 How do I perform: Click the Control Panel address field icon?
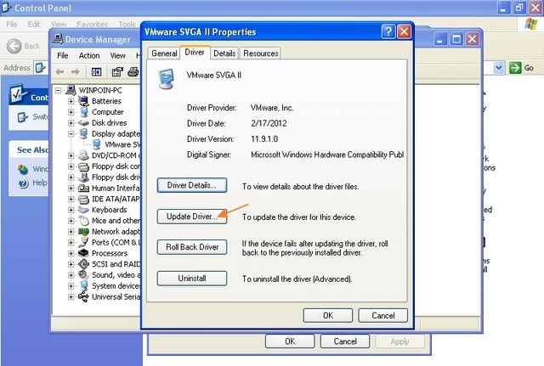coord(41,68)
